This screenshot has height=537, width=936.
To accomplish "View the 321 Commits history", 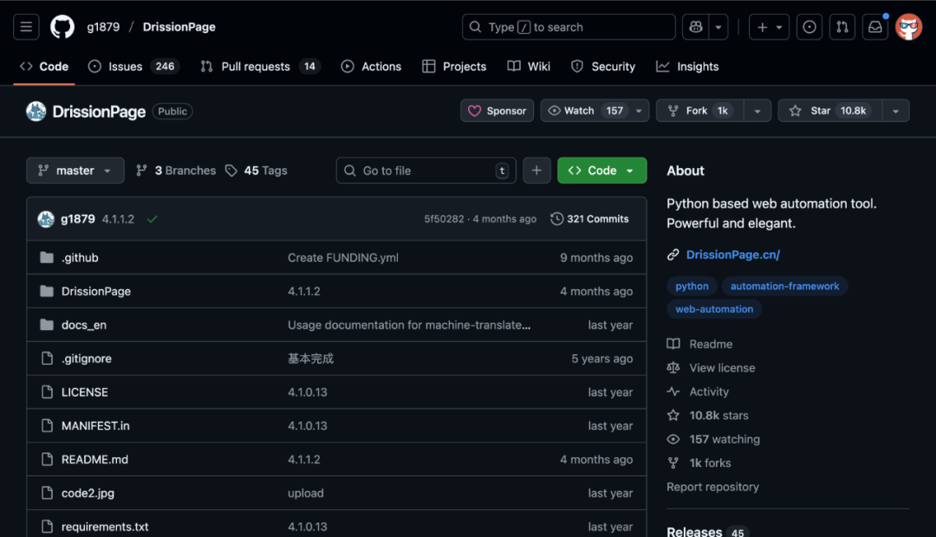I will (589, 219).
